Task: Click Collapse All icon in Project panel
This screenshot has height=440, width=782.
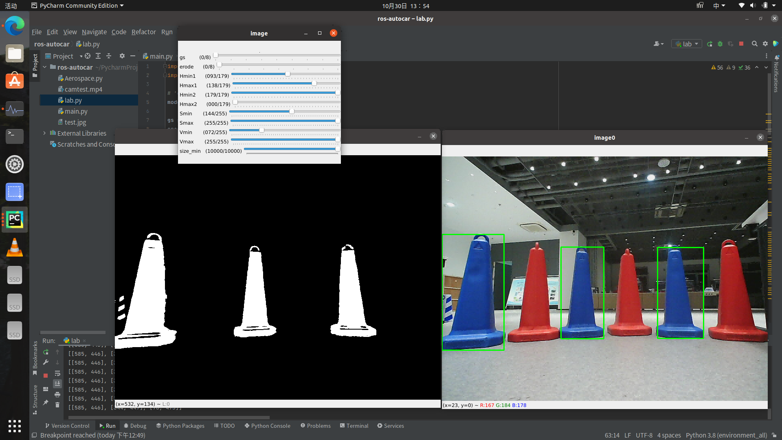Action: (x=109, y=56)
